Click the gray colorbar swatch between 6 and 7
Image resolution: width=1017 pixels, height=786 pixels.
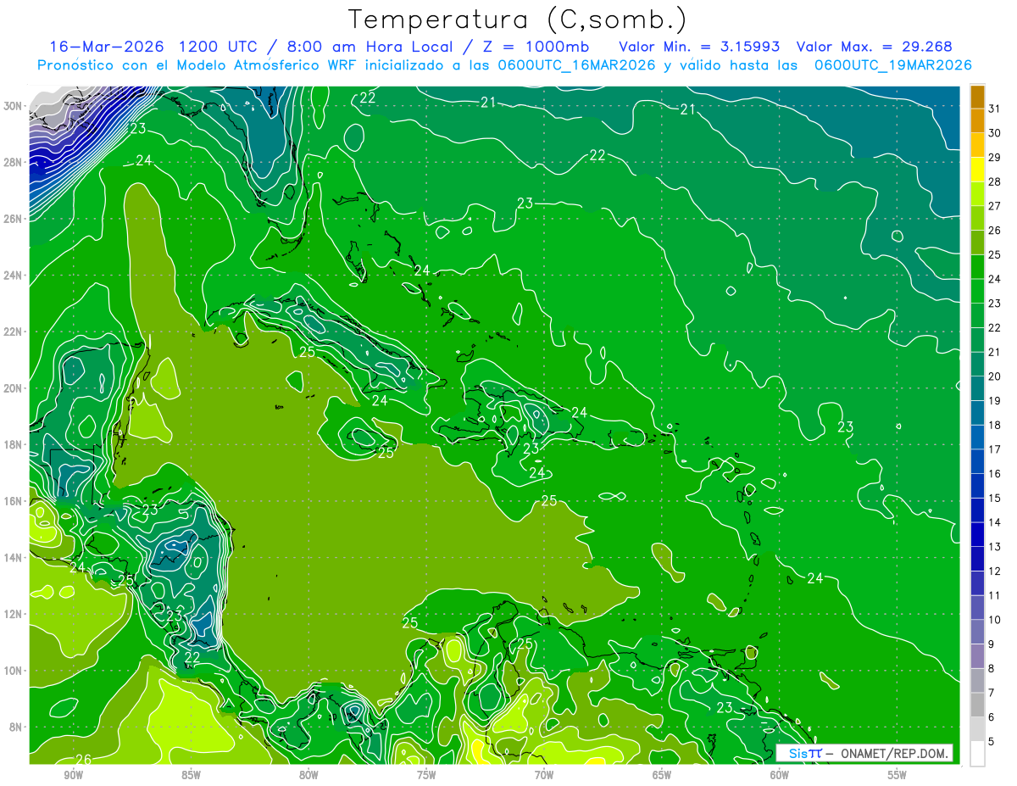point(977,705)
